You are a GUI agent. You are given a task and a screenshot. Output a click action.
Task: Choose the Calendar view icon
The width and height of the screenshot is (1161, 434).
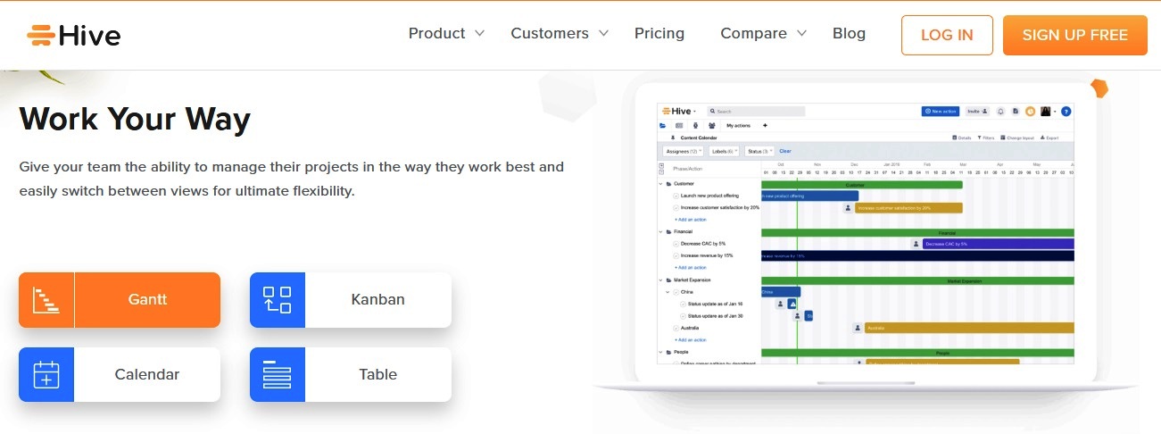46,375
